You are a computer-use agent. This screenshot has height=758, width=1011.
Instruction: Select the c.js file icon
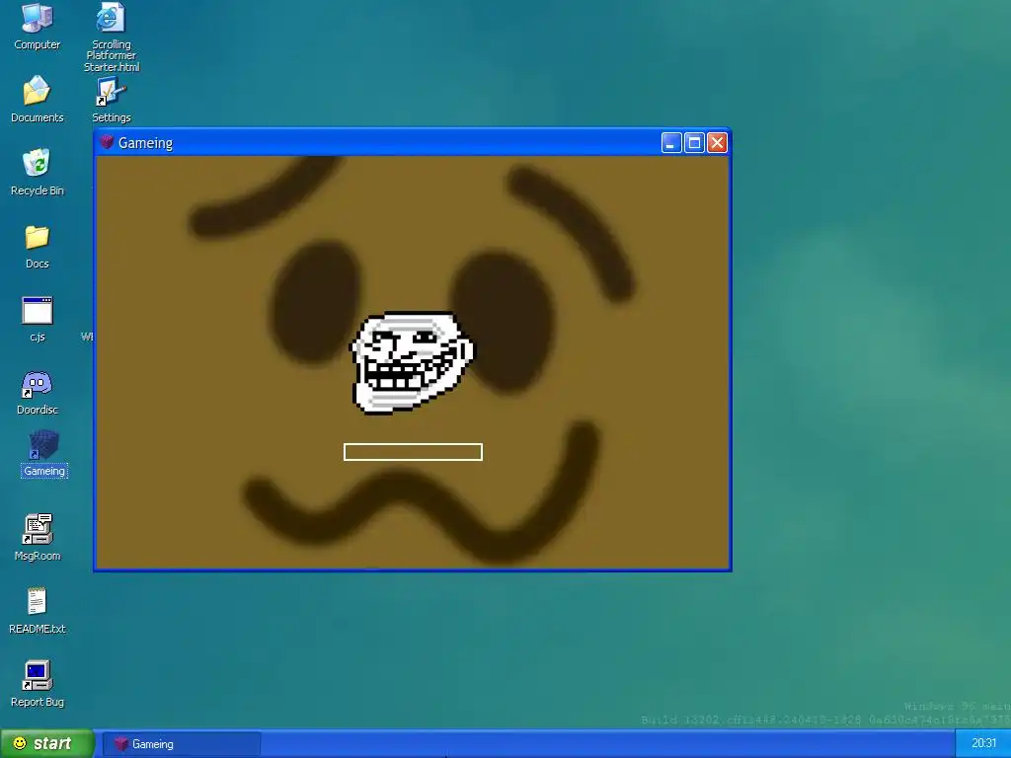[37, 319]
